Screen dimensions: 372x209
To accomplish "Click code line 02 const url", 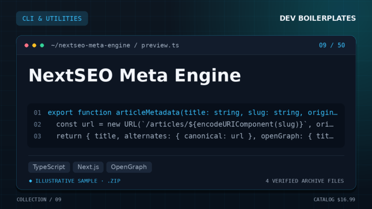I will 195,124.
